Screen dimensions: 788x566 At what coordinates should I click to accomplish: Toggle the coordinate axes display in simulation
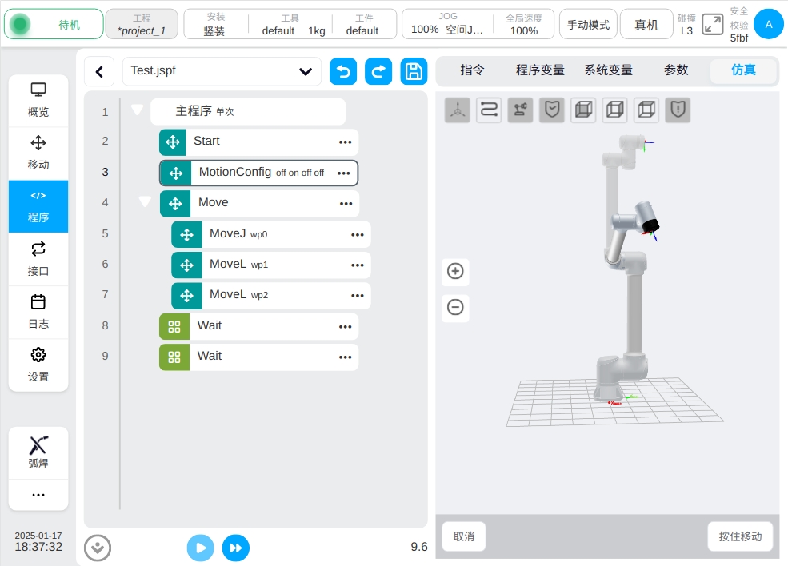click(458, 110)
